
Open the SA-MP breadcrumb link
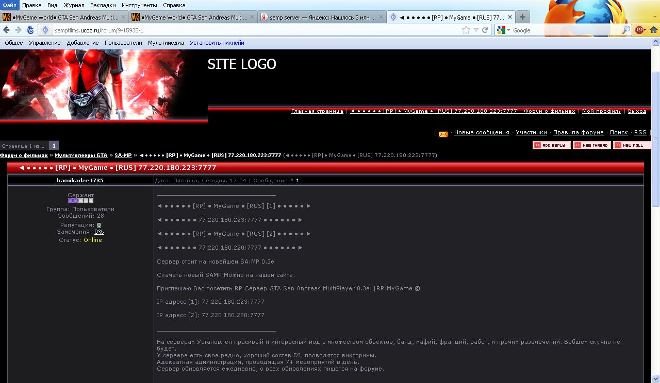click(123, 155)
